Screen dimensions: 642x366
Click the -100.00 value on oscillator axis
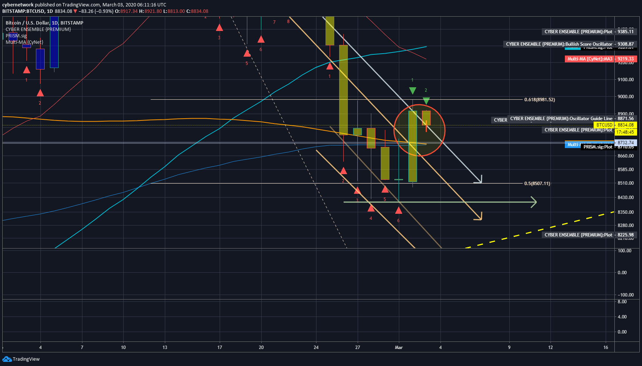tap(626, 295)
